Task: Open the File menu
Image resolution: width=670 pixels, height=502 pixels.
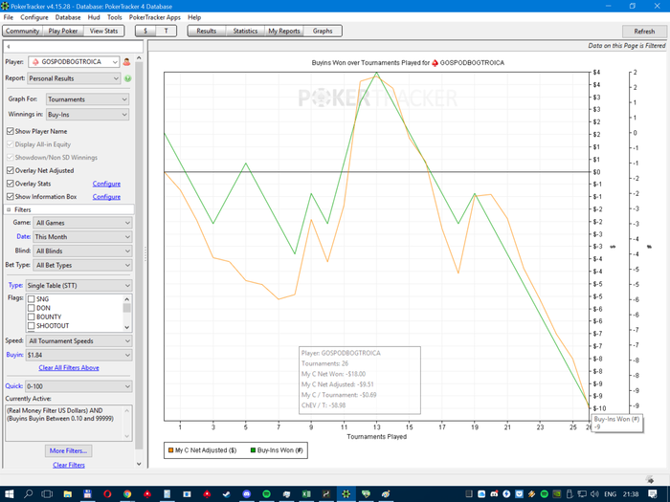Action: 8,17
